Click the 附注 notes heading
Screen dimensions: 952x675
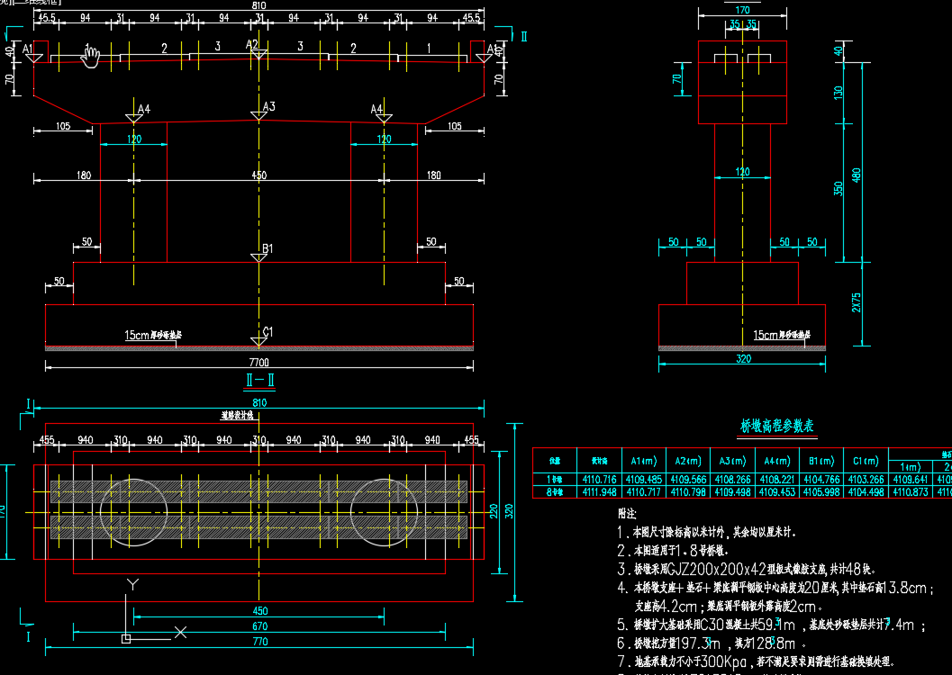627,514
